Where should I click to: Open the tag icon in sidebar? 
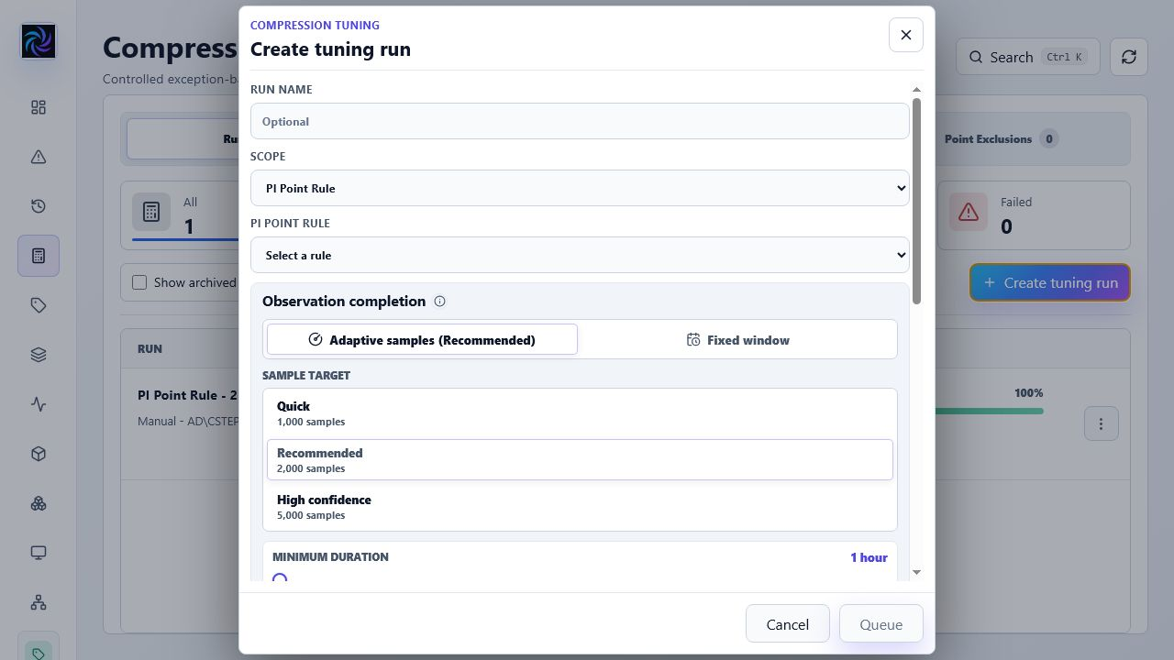39,305
